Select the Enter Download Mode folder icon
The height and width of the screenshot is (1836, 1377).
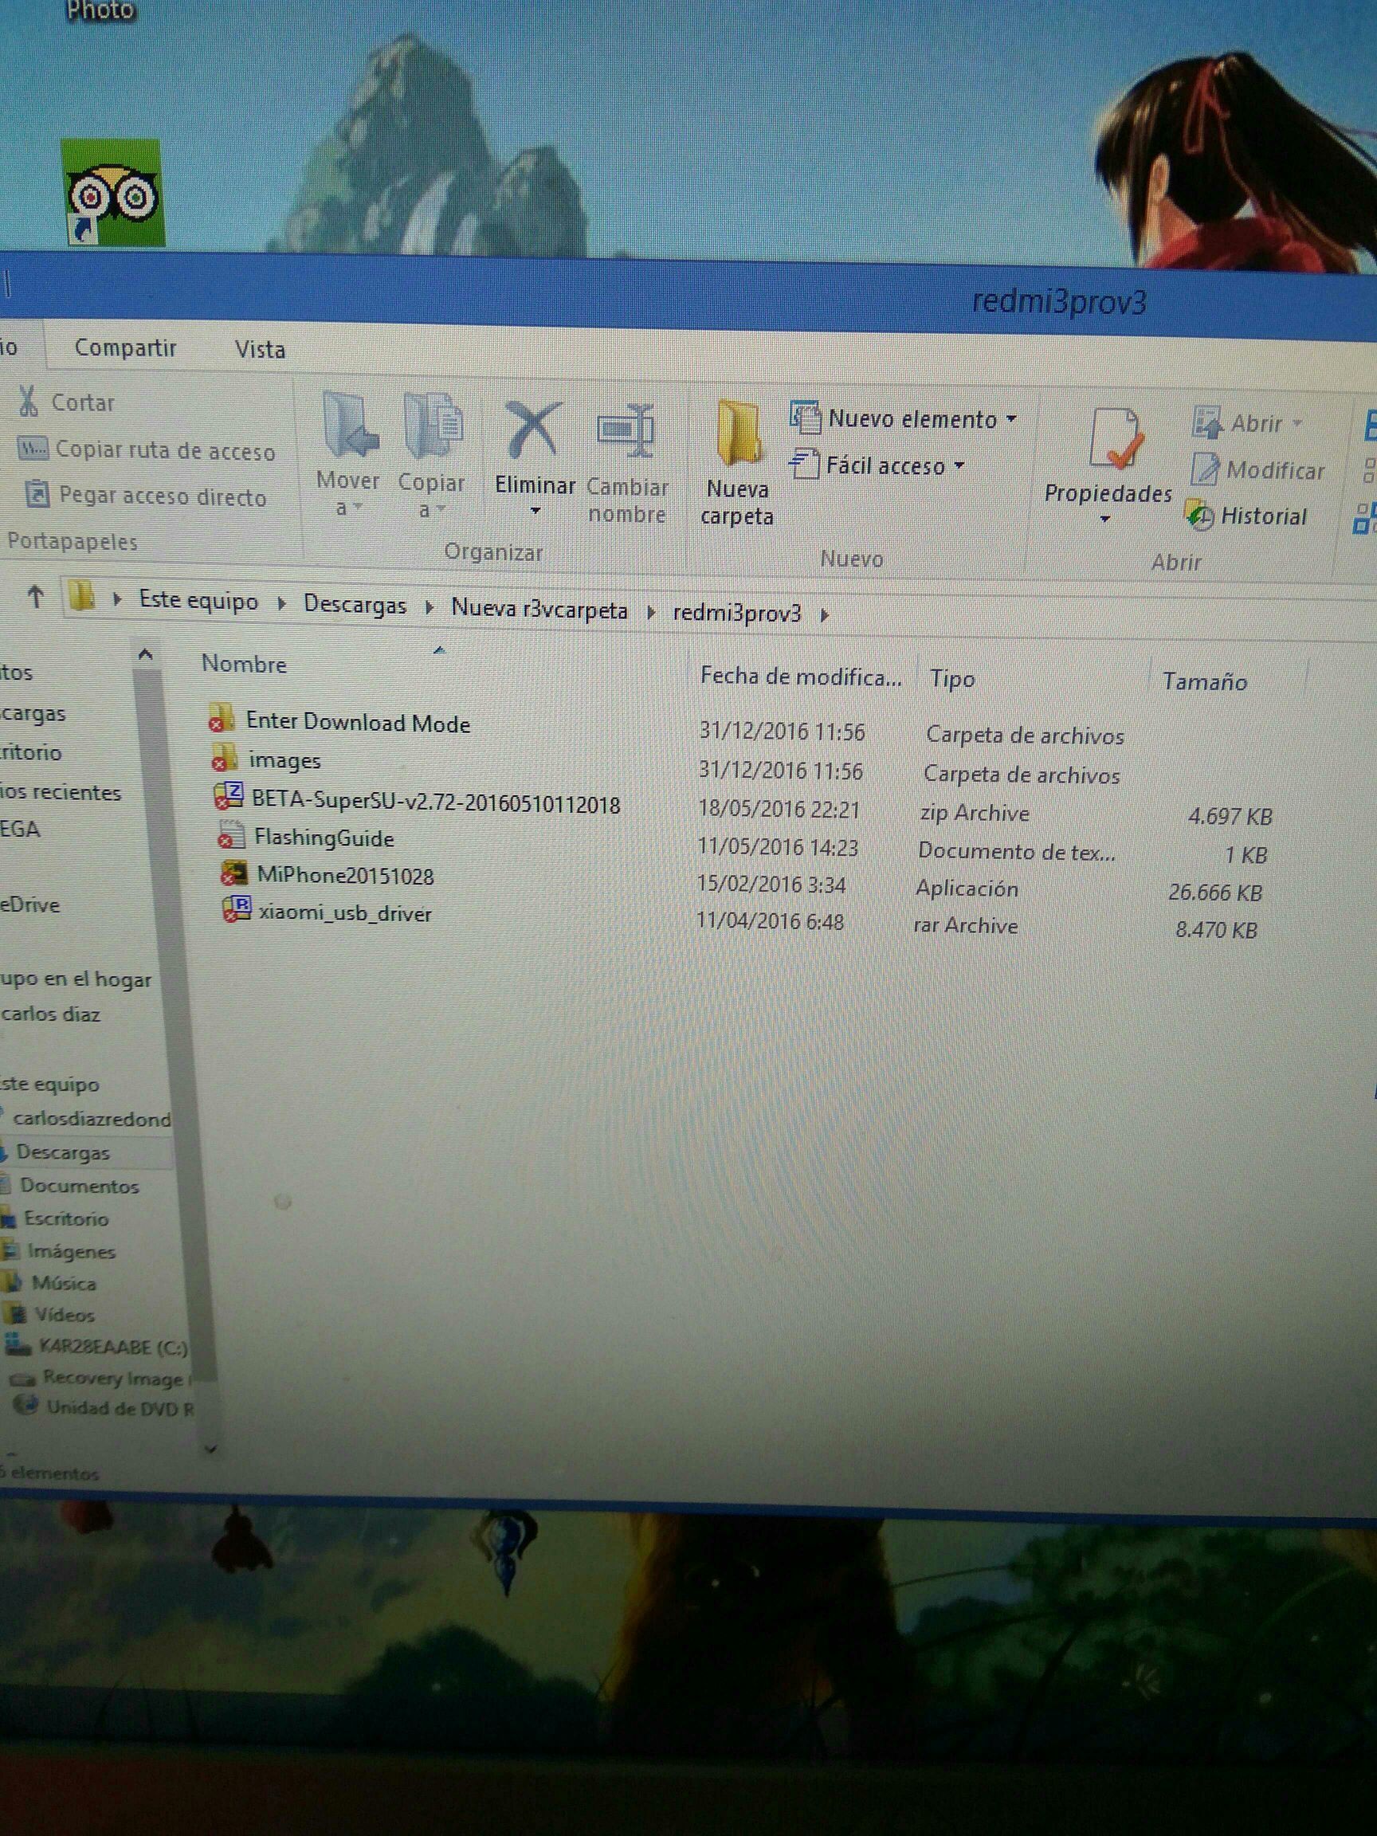[x=220, y=718]
